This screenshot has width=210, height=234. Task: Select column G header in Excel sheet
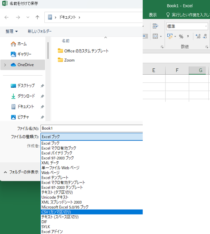tap(197, 70)
